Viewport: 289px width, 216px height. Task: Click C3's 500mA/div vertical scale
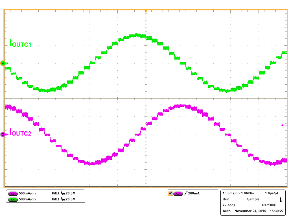[x=27, y=194]
